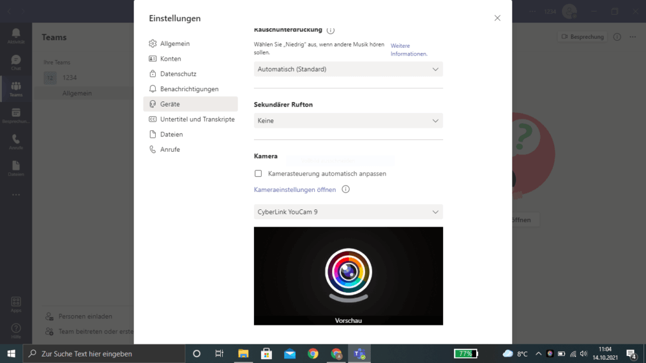Screen dimensions: 646x363
Task: Follow the Weitere Informationen link
Action: pyautogui.click(x=409, y=50)
